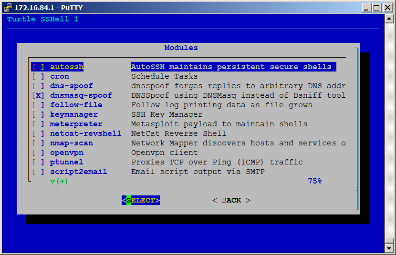Click the v(+) scroll-down indicator
Image resolution: width=396 pixels, height=255 pixels.
coord(59,182)
